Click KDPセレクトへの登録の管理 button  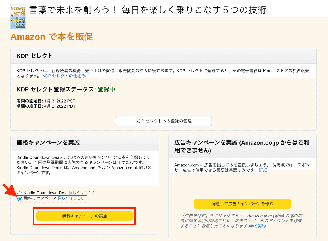(x=163, y=121)
